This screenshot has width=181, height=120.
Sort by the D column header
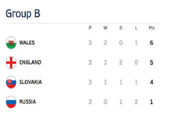[x=121, y=28]
